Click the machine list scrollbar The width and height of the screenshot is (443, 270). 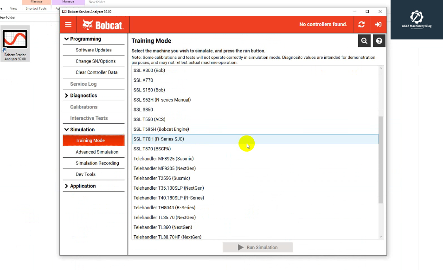(380, 158)
